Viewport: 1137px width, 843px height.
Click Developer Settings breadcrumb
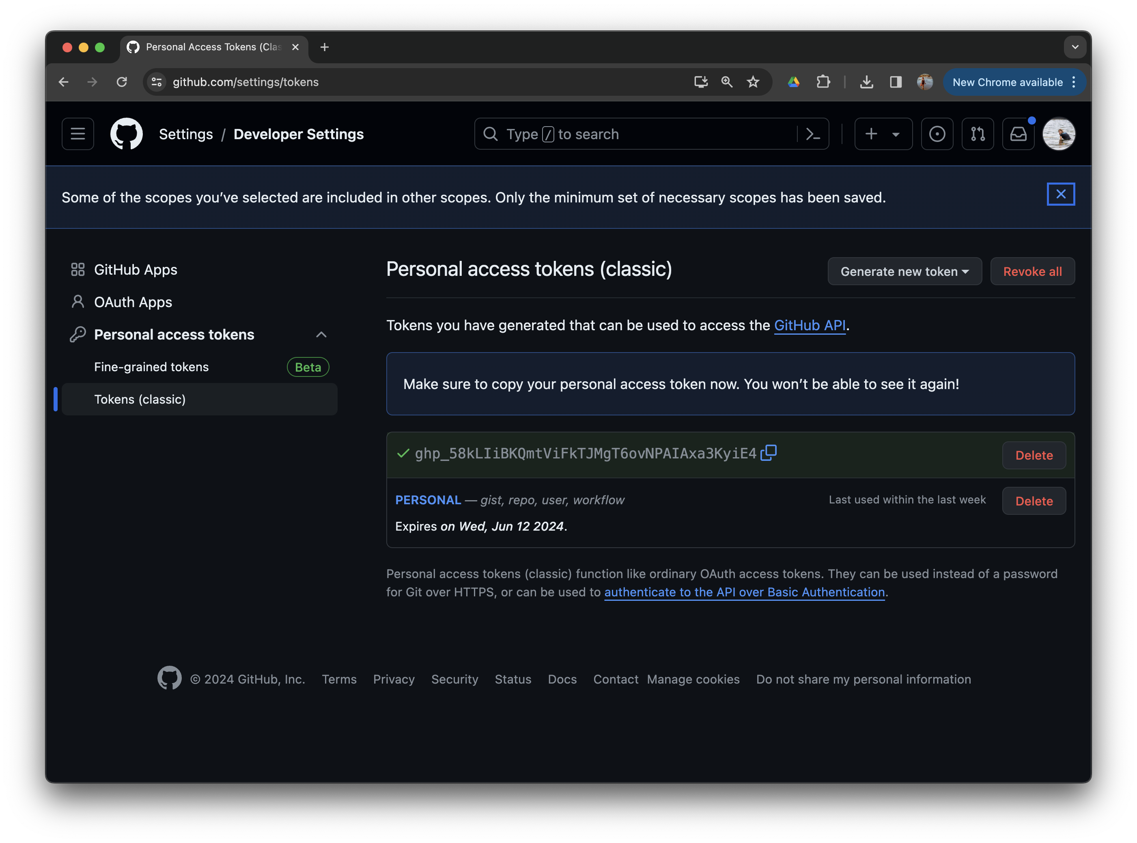click(x=299, y=134)
